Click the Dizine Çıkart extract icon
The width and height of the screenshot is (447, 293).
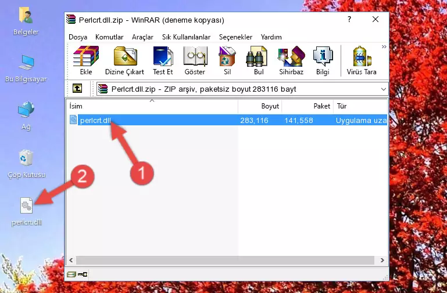pos(124,60)
